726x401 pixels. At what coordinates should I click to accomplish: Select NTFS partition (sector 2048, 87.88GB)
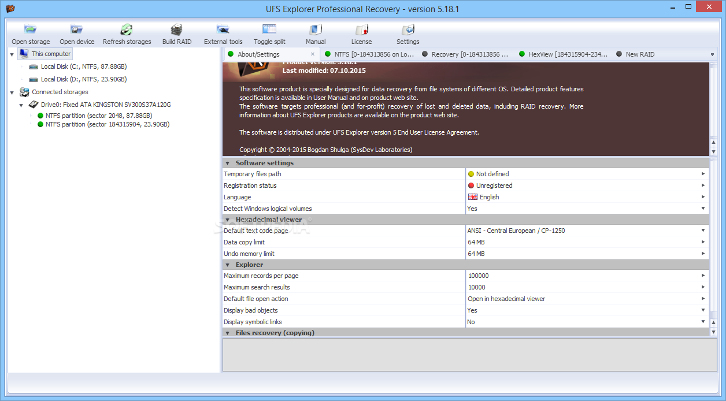[99, 116]
